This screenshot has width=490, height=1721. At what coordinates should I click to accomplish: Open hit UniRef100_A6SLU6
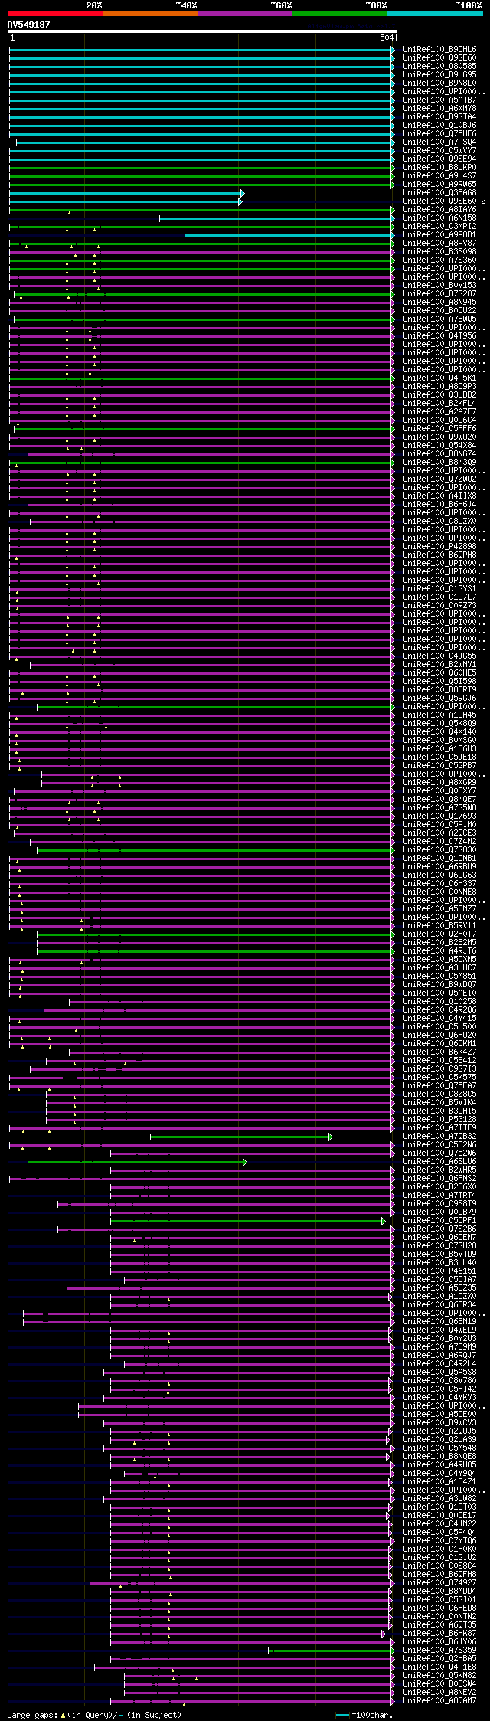point(439,1161)
